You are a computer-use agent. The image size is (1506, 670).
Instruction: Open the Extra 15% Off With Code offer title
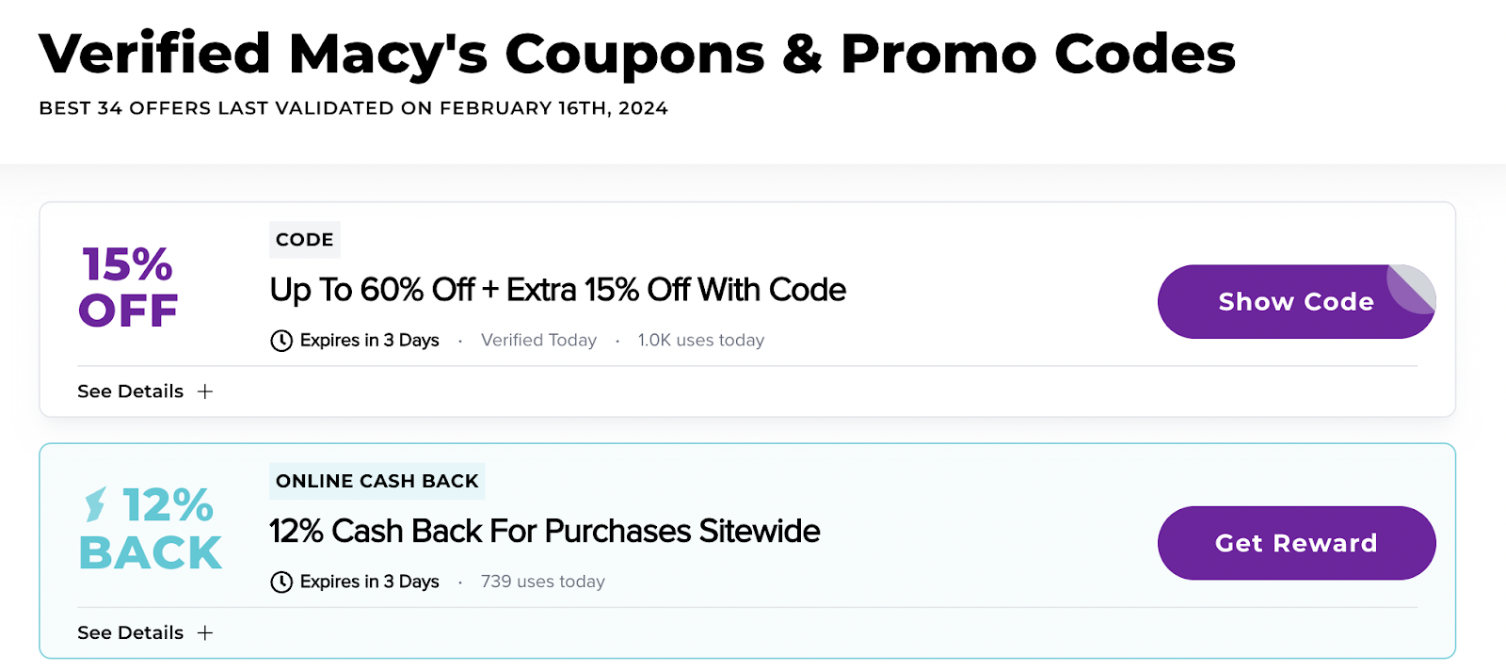(x=556, y=290)
